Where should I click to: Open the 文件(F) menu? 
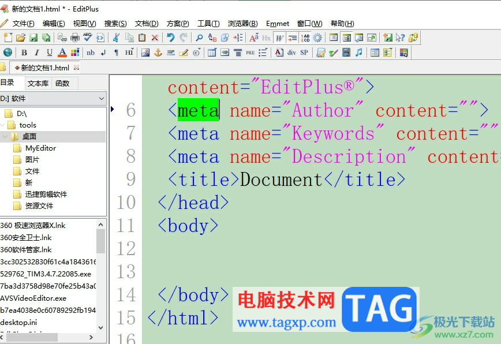23,23
